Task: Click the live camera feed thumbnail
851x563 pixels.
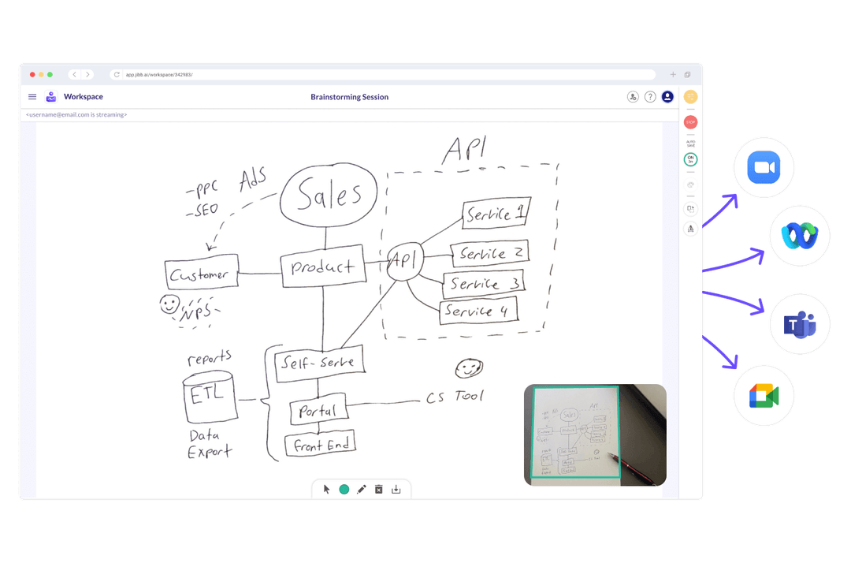Action: point(595,434)
